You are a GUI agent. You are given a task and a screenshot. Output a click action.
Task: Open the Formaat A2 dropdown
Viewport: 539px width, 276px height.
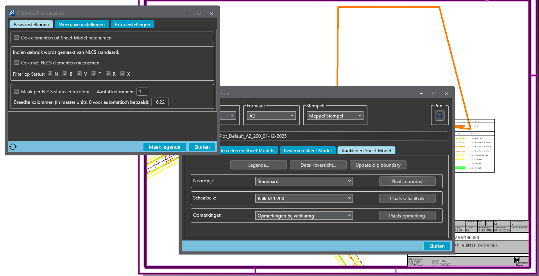point(271,116)
